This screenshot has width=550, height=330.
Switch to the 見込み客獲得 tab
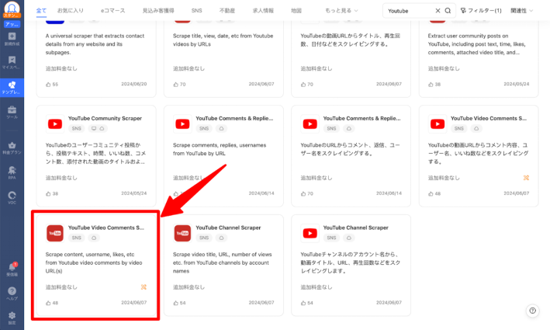[x=158, y=11]
